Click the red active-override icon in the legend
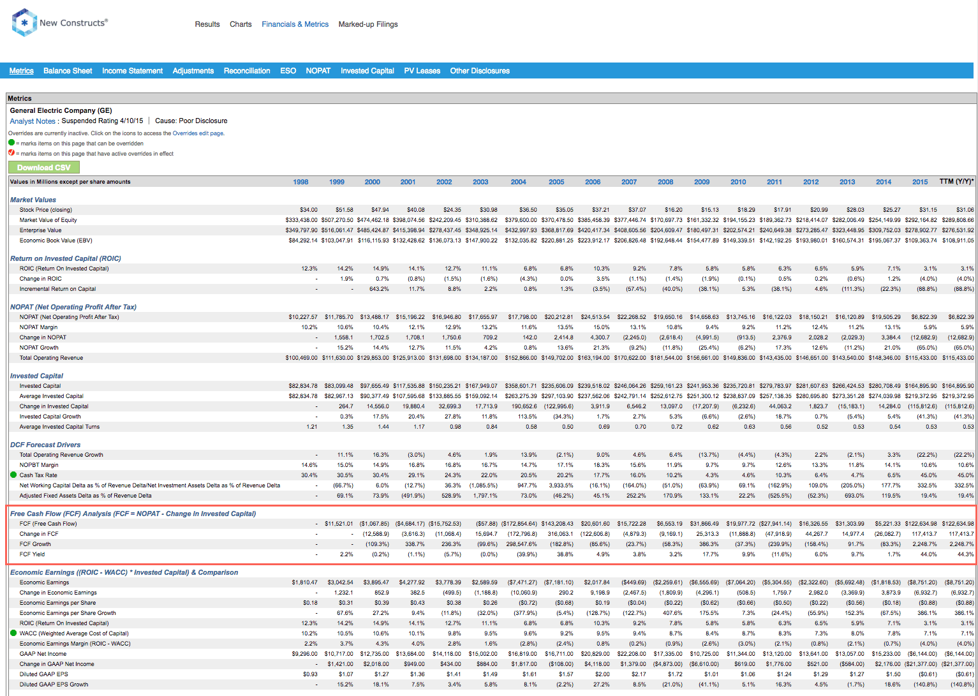 [11, 153]
